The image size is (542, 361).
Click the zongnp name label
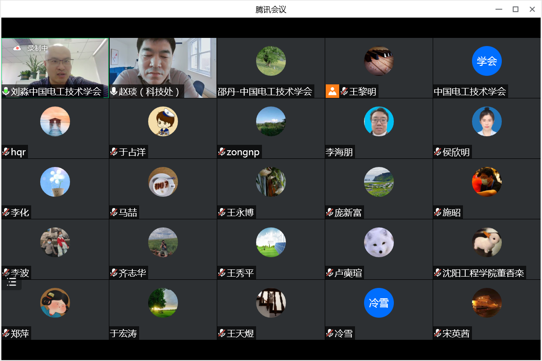click(x=243, y=152)
